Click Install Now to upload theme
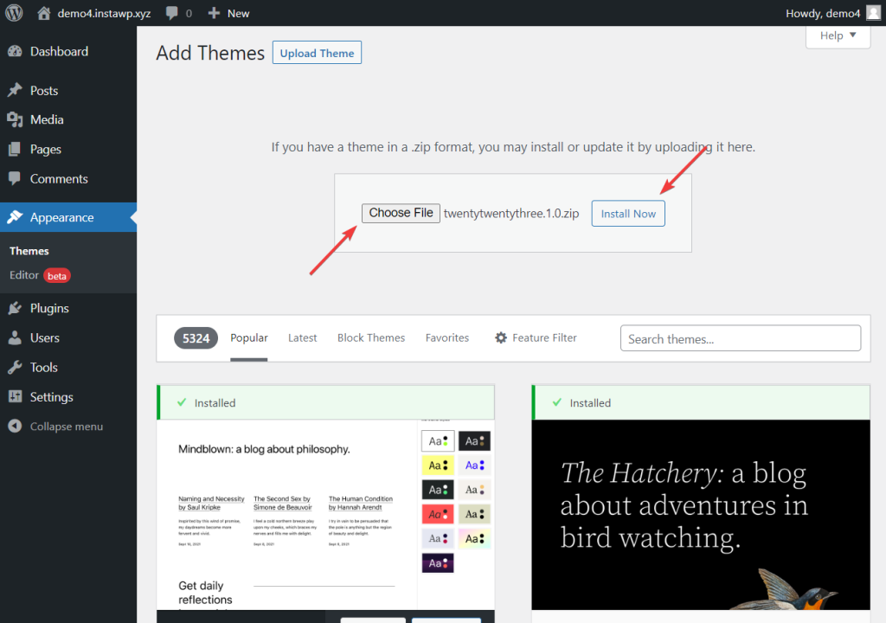Image resolution: width=886 pixels, height=623 pixels. pyautogui.click(x=628, y=214)
